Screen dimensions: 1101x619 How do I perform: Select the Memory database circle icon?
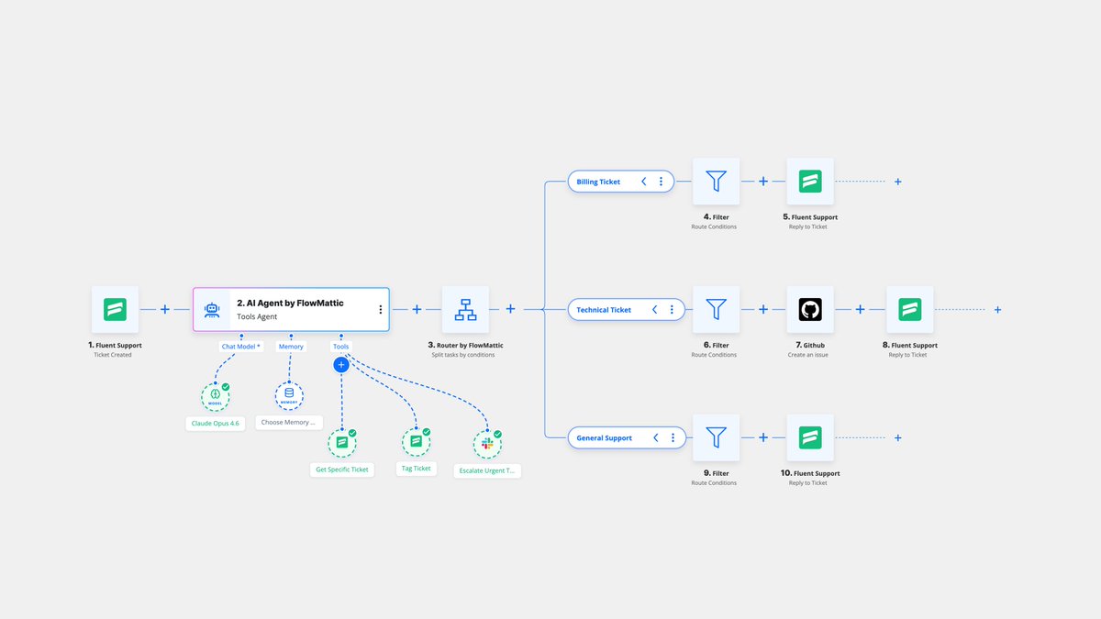pyautogui.click(x=289, y=396)
